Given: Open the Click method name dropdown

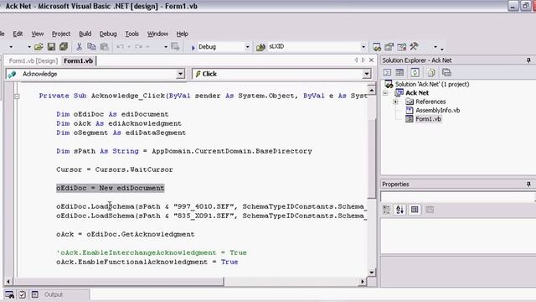Looking at the screenshot, I should pos(367,74).
